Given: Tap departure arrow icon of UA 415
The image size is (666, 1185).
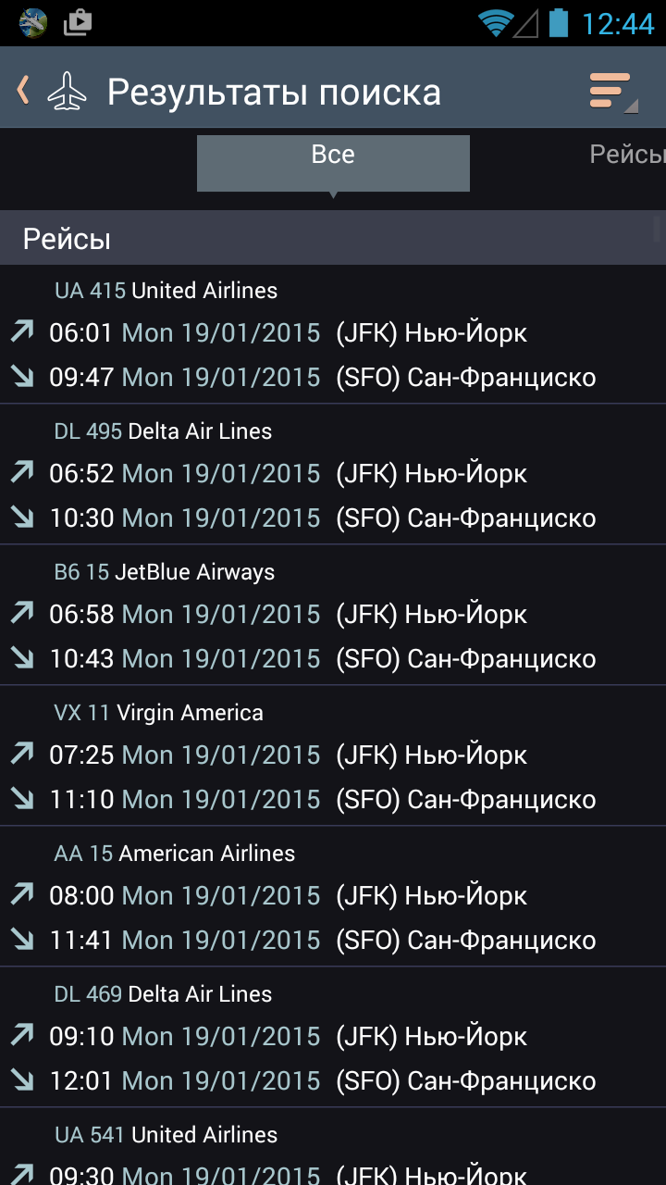Looking at the screenshot, I should [x=22, y=331].
